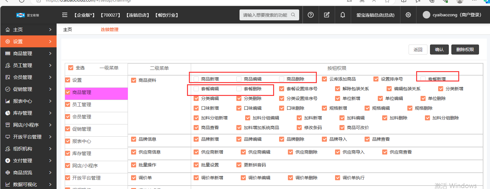
Task: Click the function search input field
Action: tap(265, 15)
